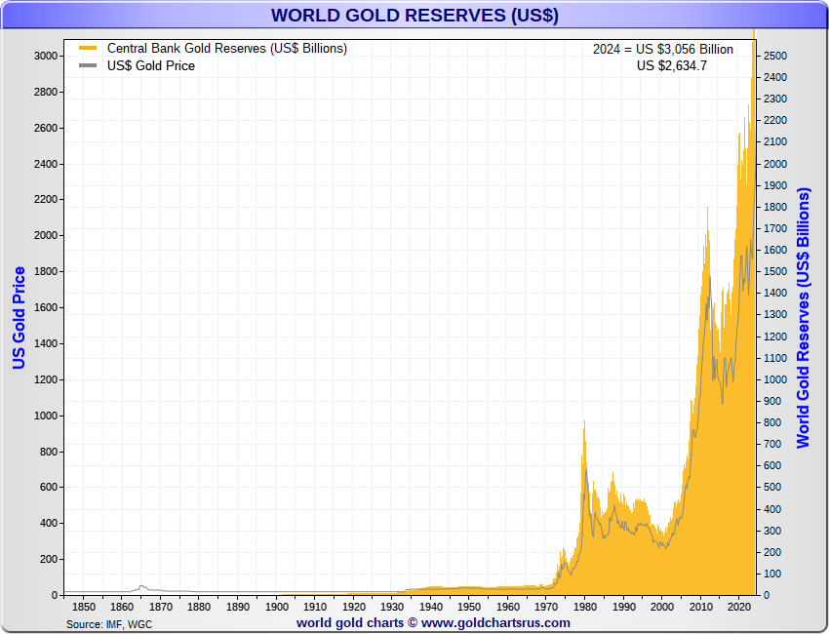Image resolution: width=829 pixels, height=634 pixels.
Task: Click the 1980 label on the x-axis
Action: [584, 607]
